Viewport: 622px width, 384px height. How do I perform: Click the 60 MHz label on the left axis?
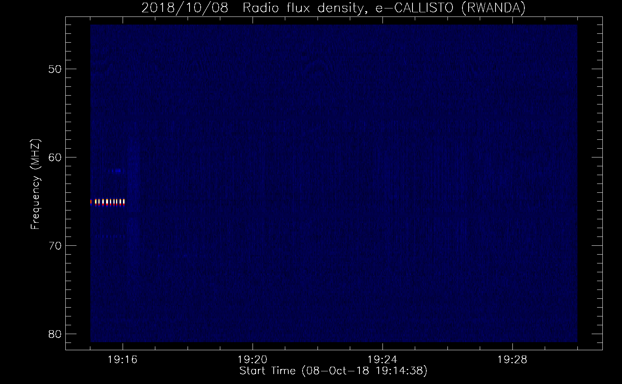click(55, 157)
